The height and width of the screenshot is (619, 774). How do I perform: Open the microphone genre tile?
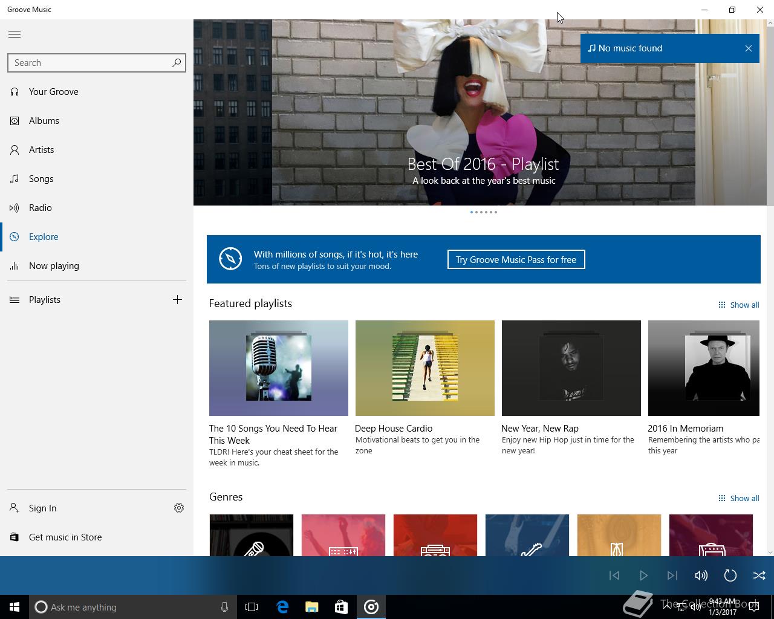click(252, 535)
